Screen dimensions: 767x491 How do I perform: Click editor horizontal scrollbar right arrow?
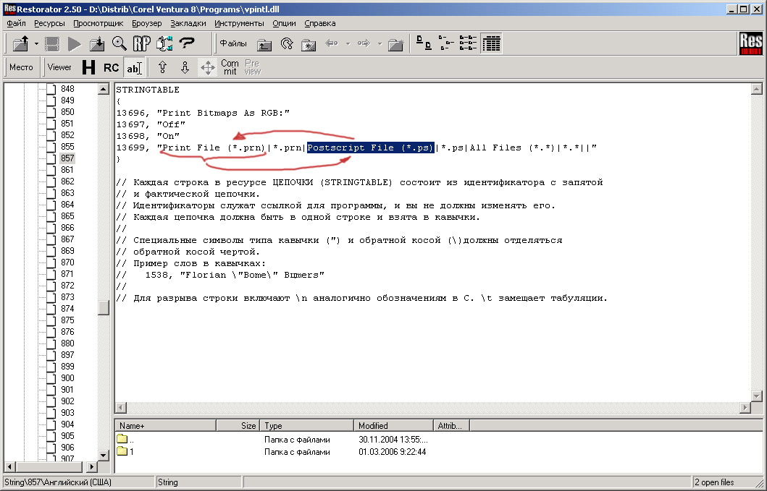tap(745, 407)
